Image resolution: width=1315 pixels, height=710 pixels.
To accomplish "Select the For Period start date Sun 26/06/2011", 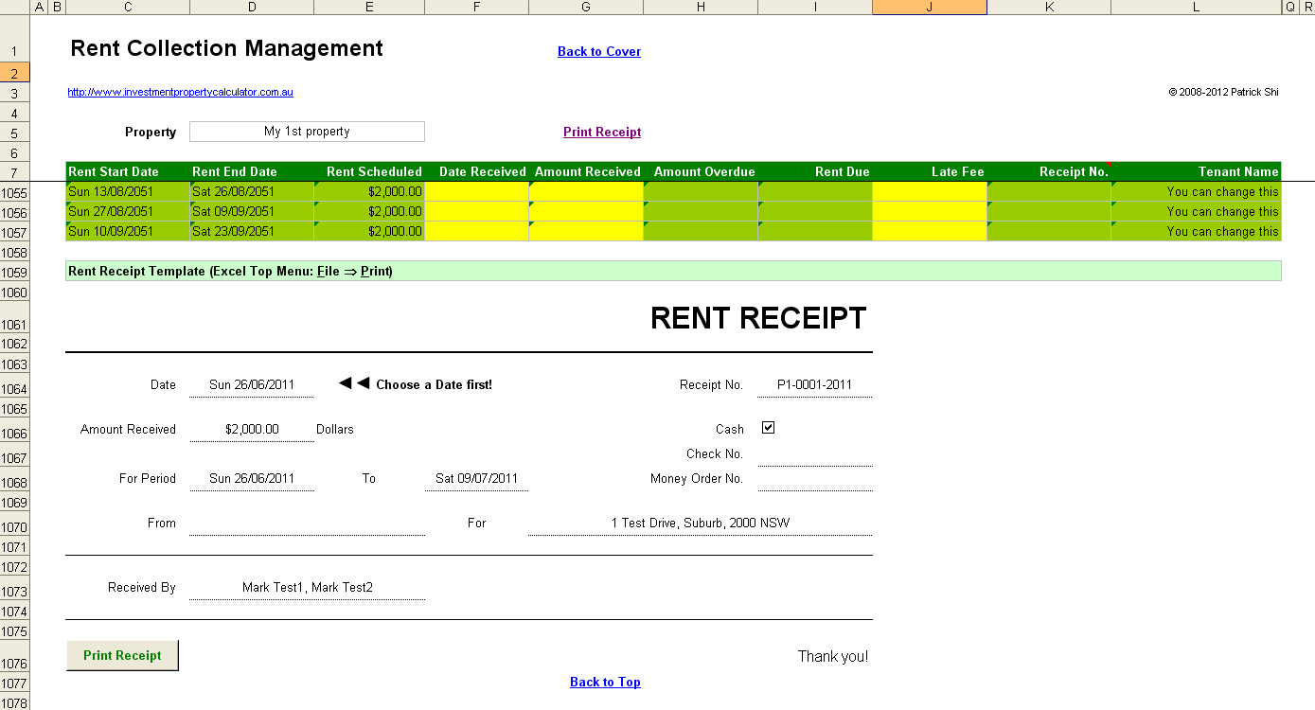I will [252, 479].
